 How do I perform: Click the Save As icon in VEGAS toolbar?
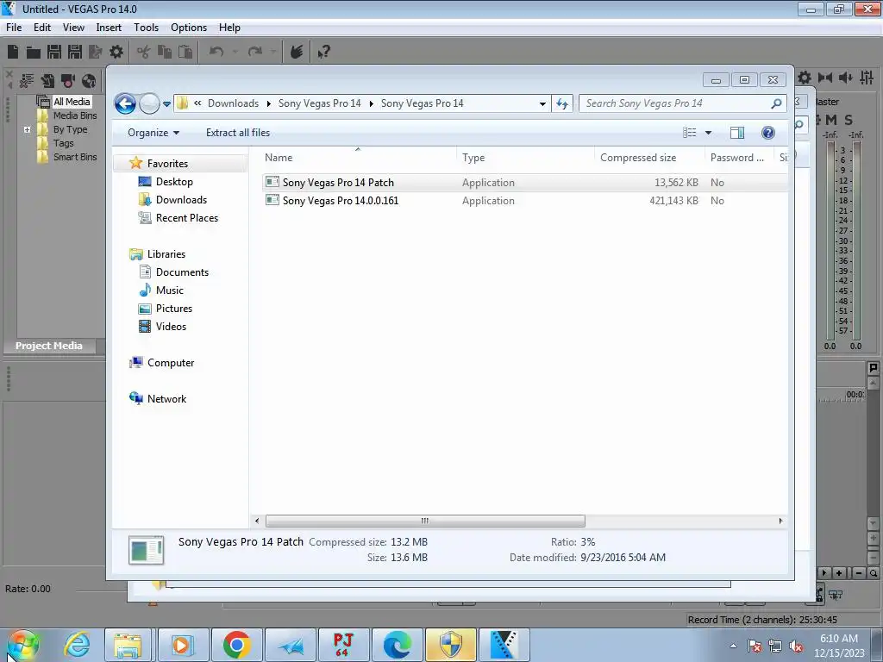(x=75, y=52)
